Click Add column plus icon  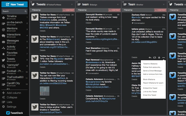[x=3, y=93]
